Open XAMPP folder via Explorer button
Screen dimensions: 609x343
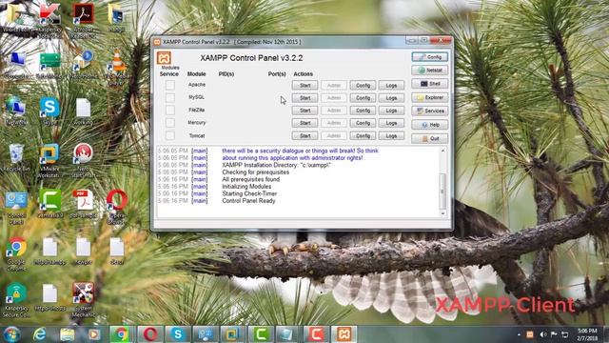pyautogui.click(x=429, y=97)
